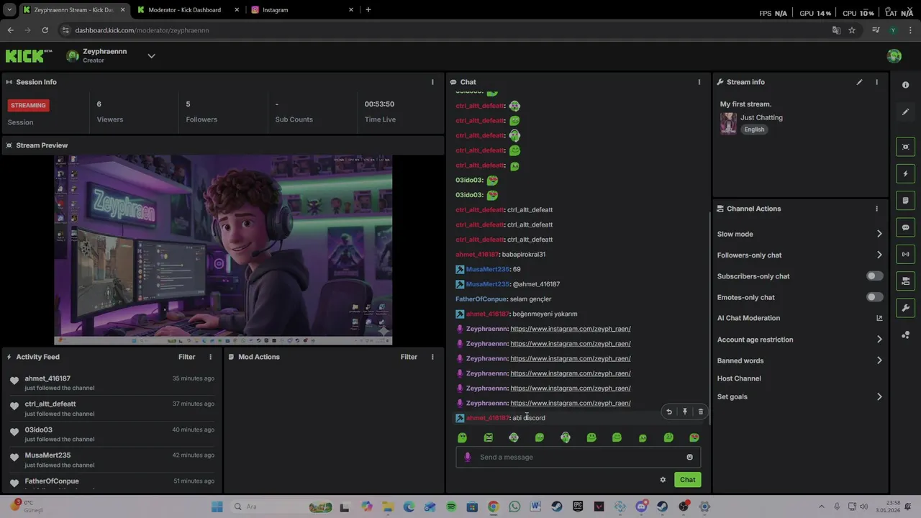Select the Zeyphraennn Stream browser tab
Viewport: 921px width, 518px height.
coord(73,10)
